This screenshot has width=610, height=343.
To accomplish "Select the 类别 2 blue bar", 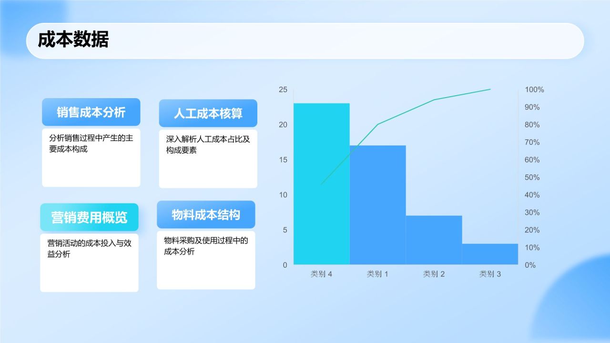I will (x=434, y=240).
